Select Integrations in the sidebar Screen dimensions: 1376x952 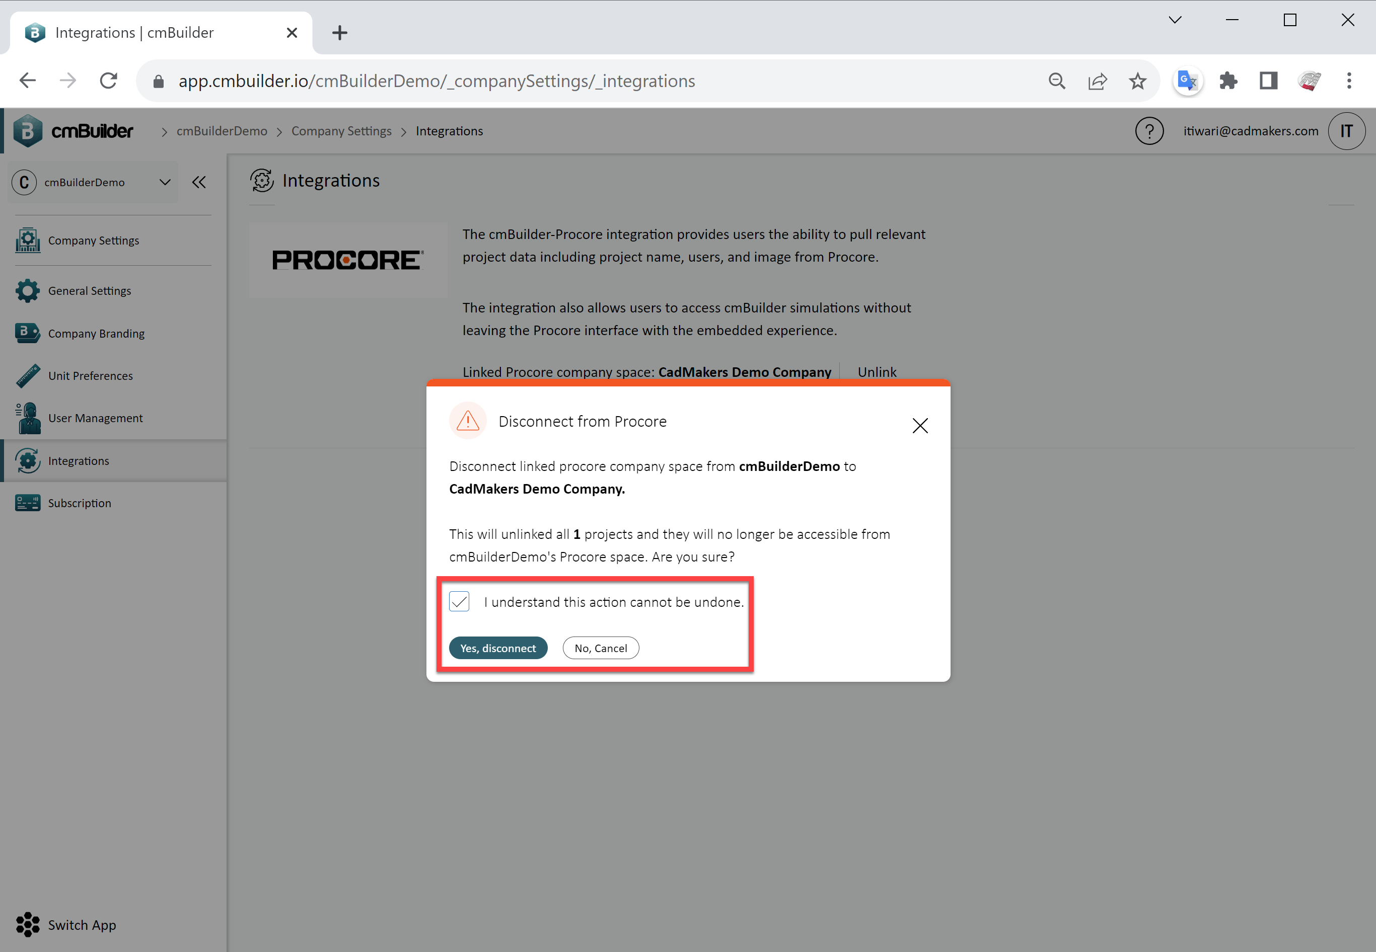(x=113, y=460)
